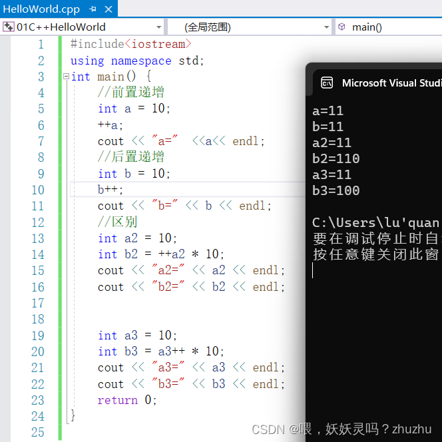Pin the HelloWorld.cpp tab
This screenshot has width=442, height=442.
coord(93,9)
